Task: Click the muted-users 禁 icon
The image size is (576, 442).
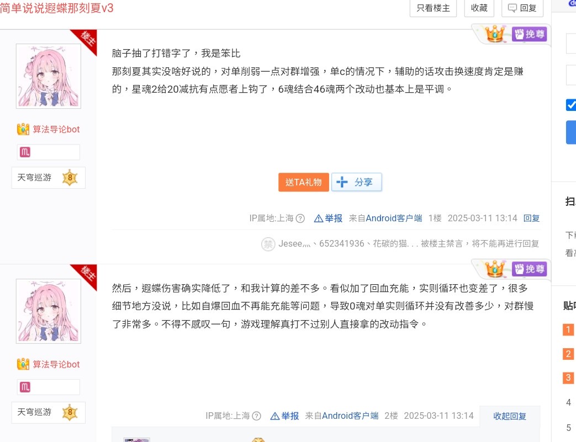Action: click(x=268, y=244)
